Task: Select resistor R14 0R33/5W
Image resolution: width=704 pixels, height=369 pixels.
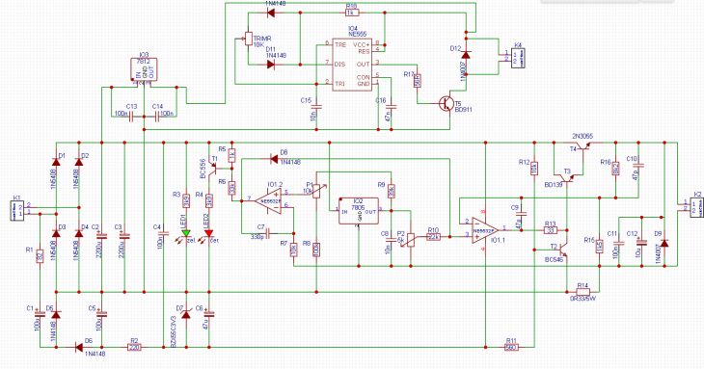Action: coord(582,291)
